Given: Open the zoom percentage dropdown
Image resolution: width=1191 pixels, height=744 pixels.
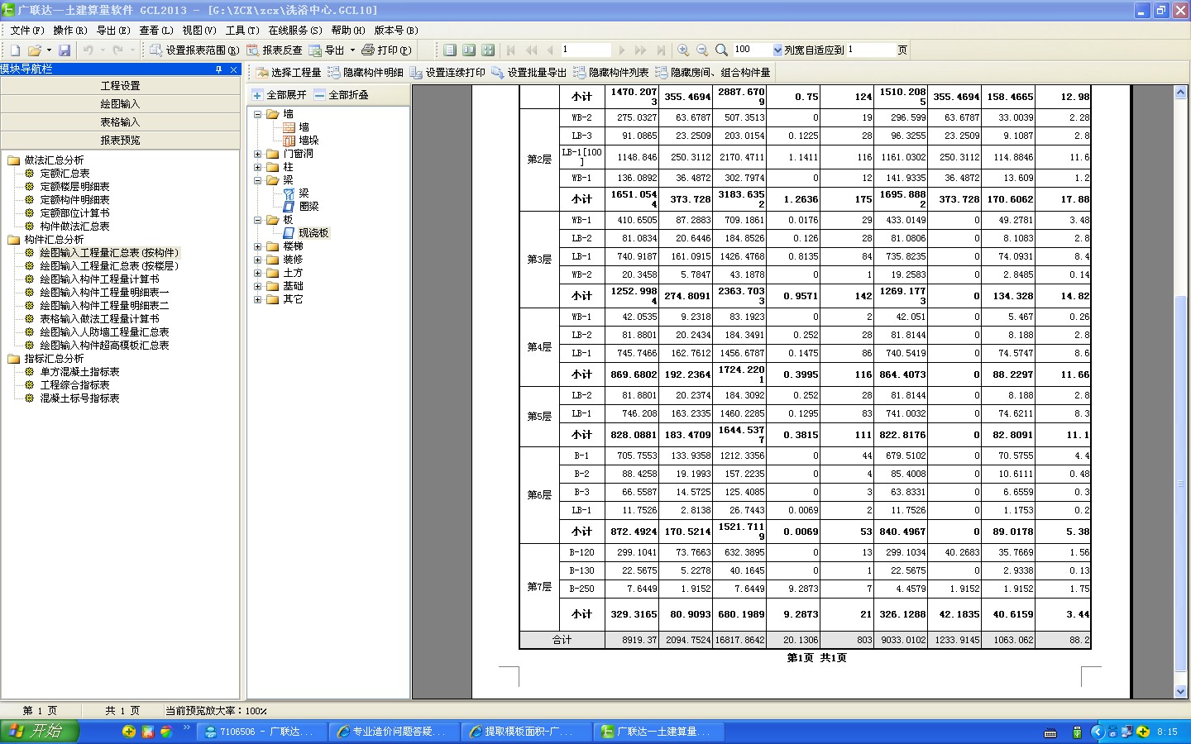Looking at the screenshot, I should [777, 50].
